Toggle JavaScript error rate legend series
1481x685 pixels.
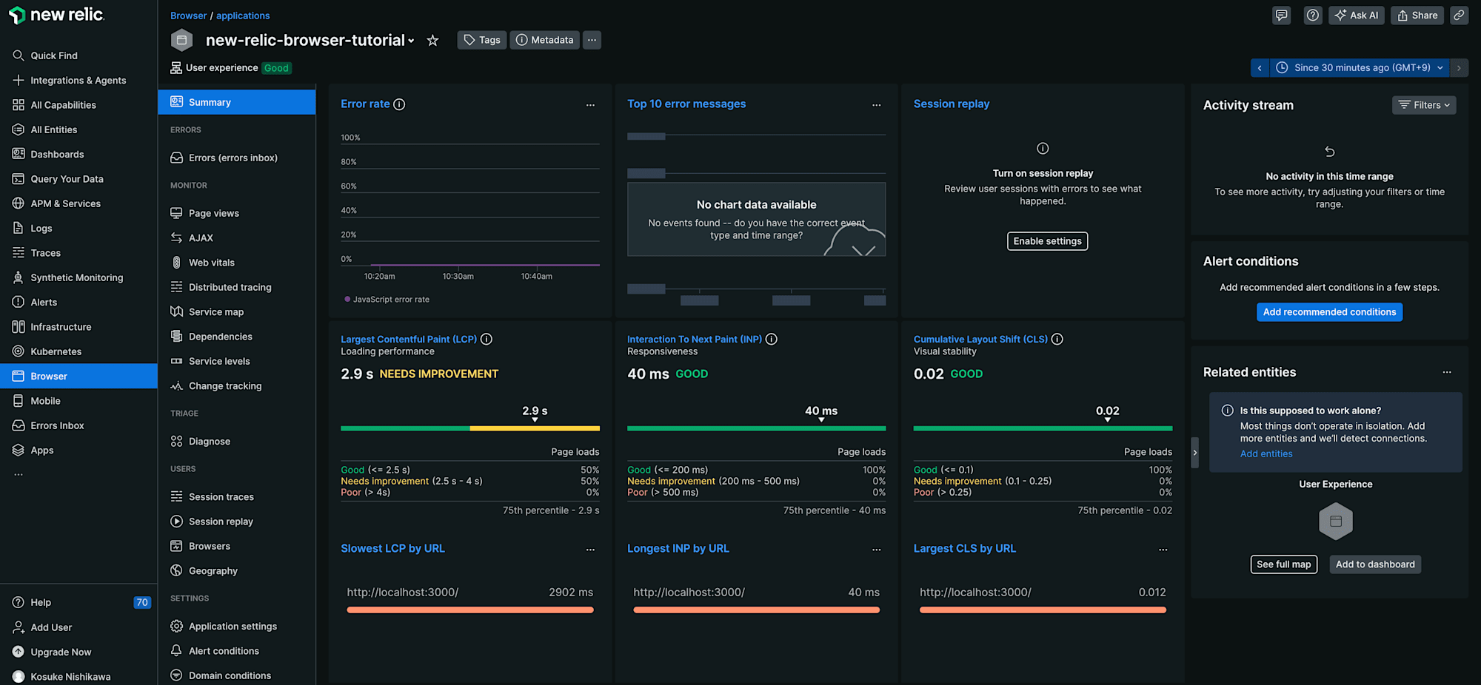pyautogui.click(x=387, y=300)
